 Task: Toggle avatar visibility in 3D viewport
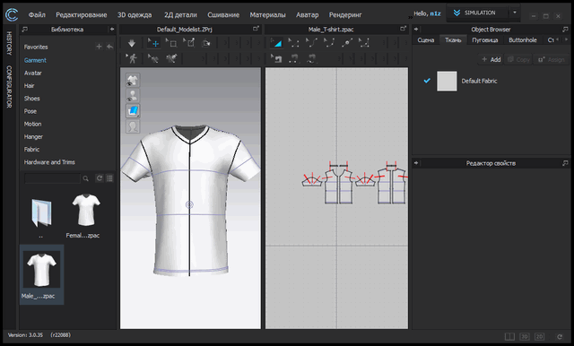tap(133, 96)
